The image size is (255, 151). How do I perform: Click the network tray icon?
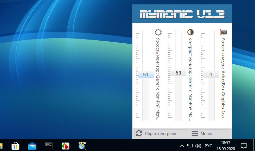(x=190, y=146)
